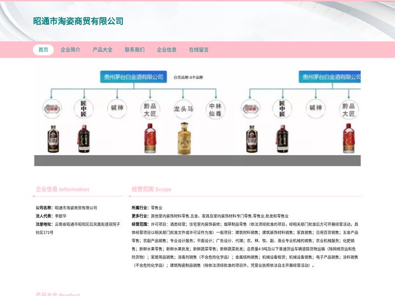This screenshot has width=395, height=296.
Task: Click the left 黔品大匠 brand circle
Action: (150, 110)
